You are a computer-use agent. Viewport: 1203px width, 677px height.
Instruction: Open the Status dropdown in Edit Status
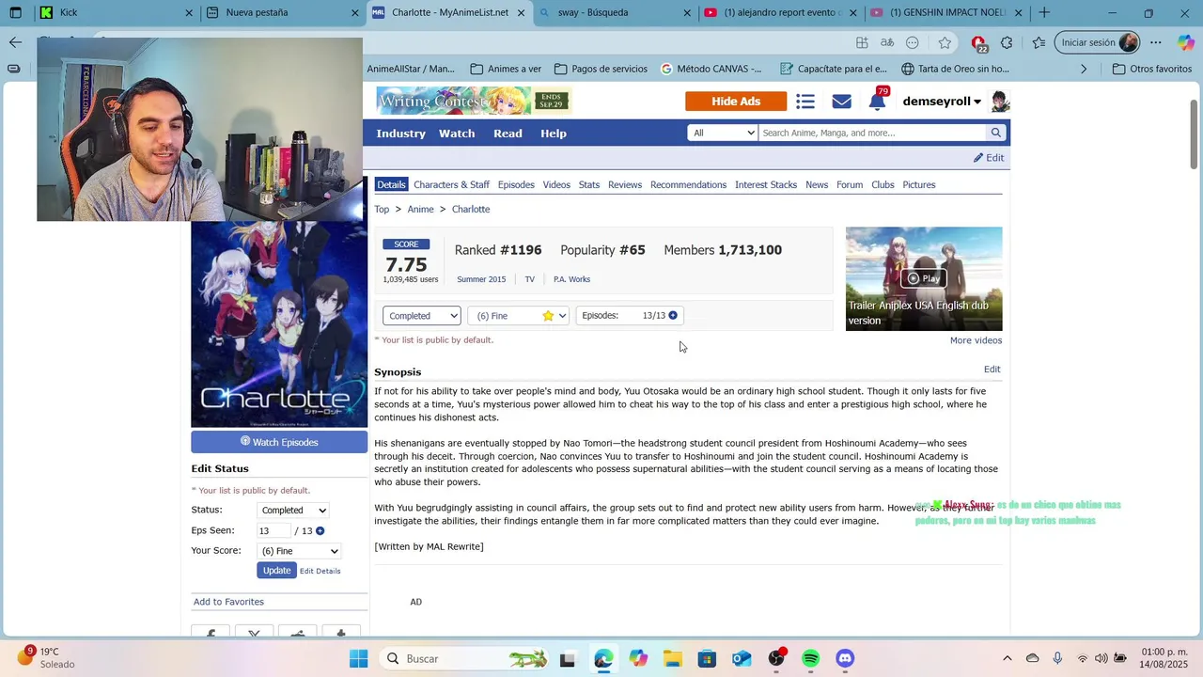coord(293,511)
